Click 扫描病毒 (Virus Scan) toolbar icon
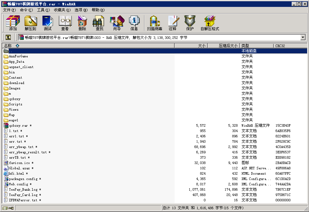 [x=154, y=23]
